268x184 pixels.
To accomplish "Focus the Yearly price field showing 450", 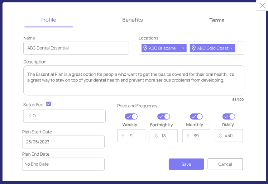I will pyautogui.click(x=229, y=136).
